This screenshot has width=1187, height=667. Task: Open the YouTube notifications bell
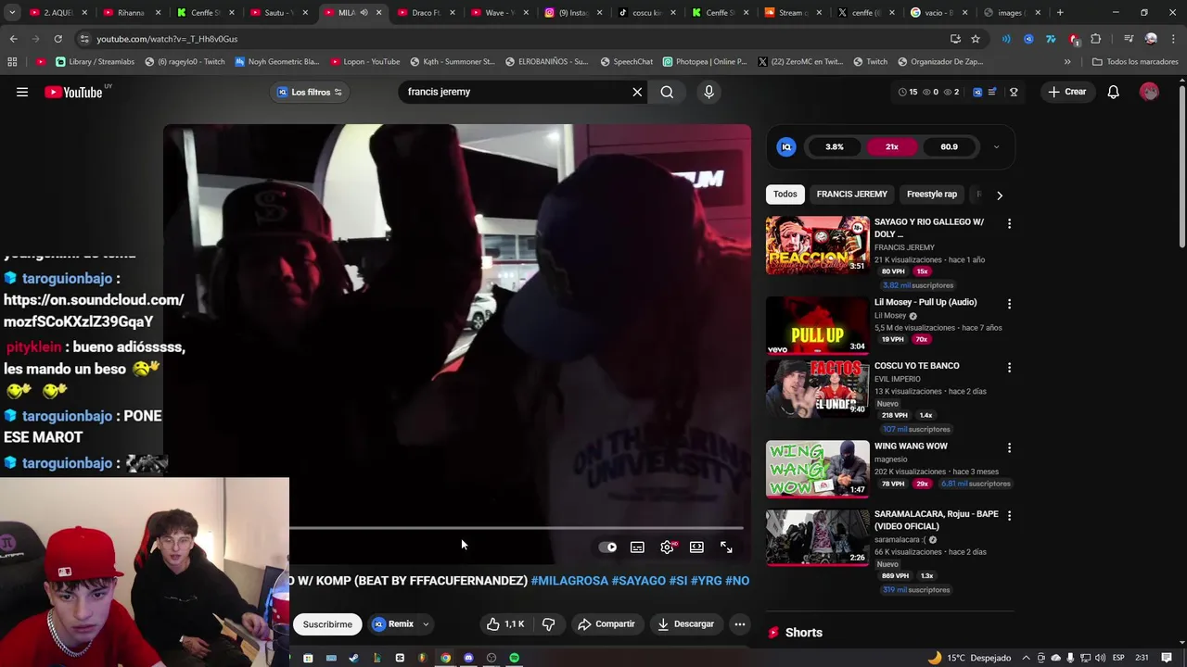[x=1114, y=92]
